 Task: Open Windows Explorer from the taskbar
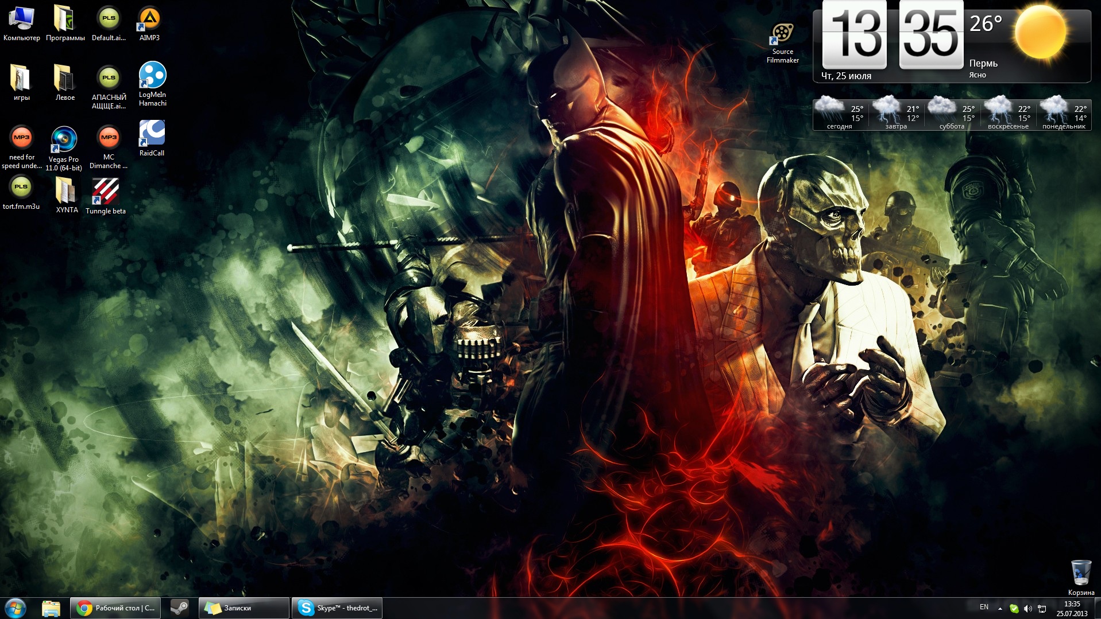(51, 608)
